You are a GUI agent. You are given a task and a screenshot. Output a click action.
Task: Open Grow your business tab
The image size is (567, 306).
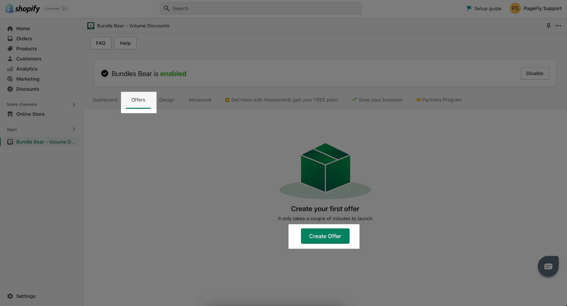(x=377, y=100)
